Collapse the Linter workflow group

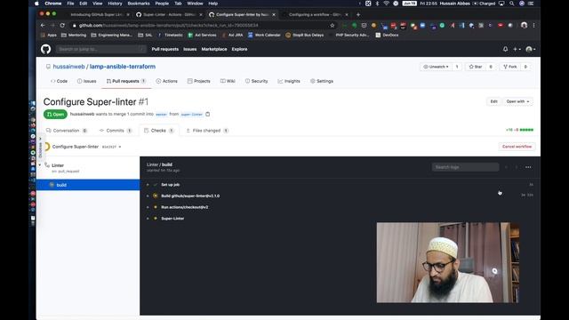[x=39, y=165]
